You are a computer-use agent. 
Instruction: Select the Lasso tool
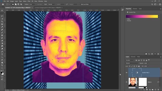click(2, 16)
